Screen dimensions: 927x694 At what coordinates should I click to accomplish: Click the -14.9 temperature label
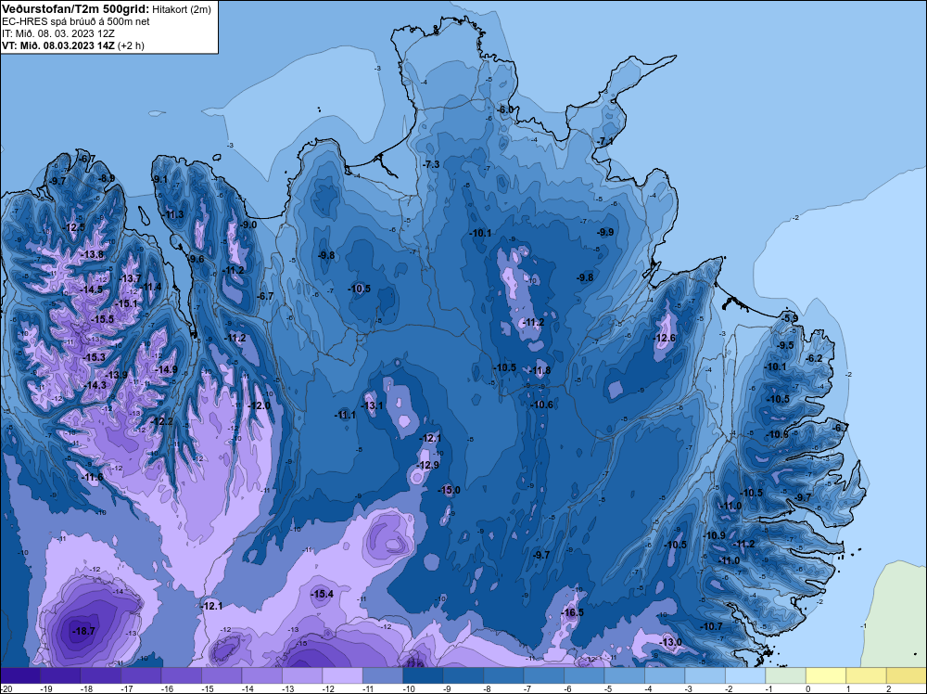[166, 369]
